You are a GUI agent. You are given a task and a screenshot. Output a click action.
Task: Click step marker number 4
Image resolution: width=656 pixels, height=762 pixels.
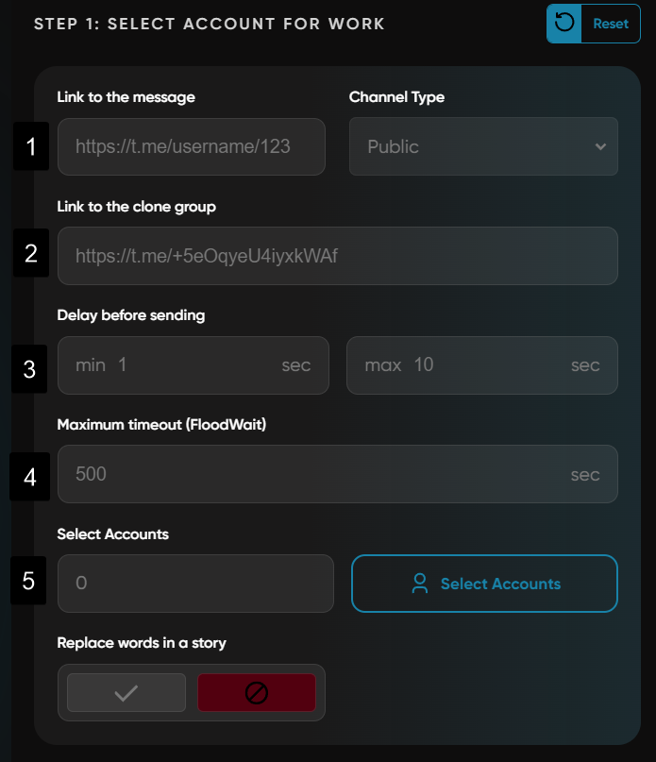pos(29,478)
